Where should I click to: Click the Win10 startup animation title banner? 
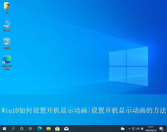83,110
